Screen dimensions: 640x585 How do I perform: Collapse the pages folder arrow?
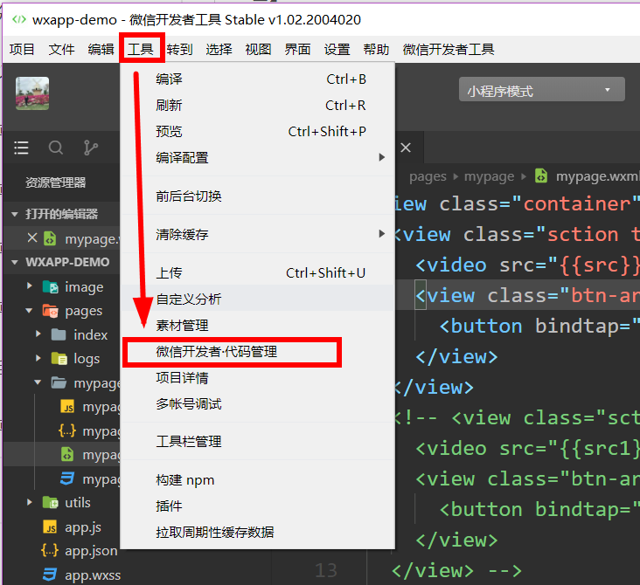pyautogui.click(x=29, y=311)
